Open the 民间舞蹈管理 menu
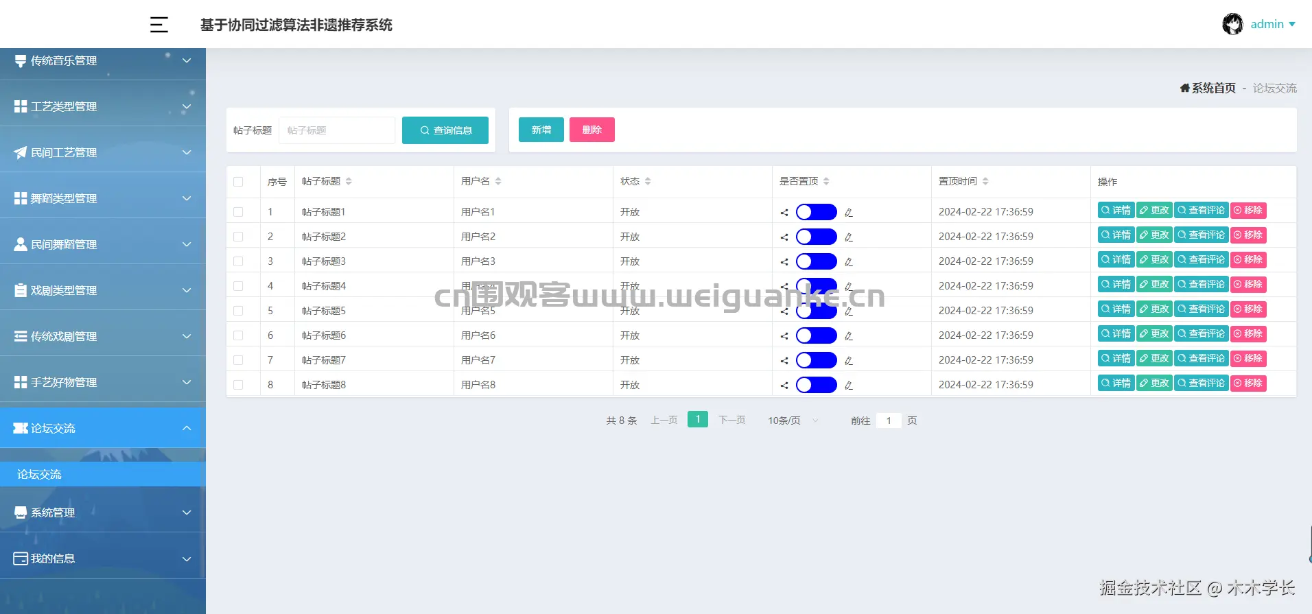This screenshot has height=614, width=1312. (103, 244)
